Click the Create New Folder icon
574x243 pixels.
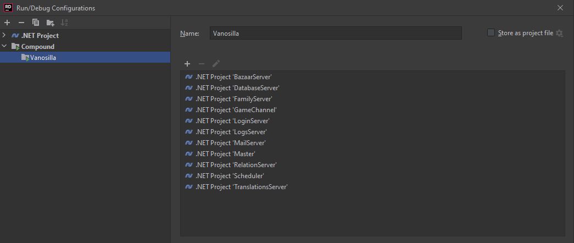click(50, 23)
